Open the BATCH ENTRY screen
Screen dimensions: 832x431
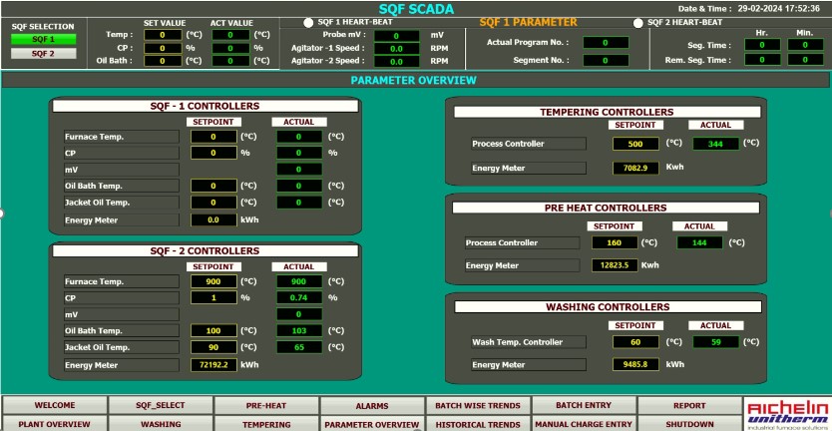pyautogui.click(x=584, y=406)
